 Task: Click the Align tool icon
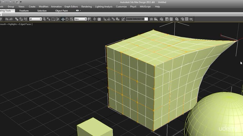(156, 19)
